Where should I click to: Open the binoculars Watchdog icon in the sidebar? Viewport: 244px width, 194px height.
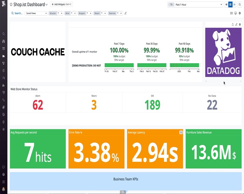(4, 41)
